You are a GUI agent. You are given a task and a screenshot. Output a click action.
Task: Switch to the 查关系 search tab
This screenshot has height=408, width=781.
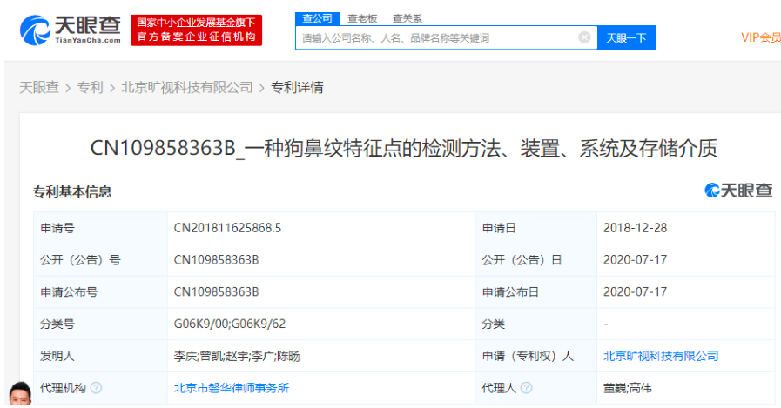pos(407,18)
